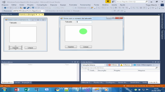Screen dimensions: 165x92
Task: Click the Redo icon in toolbar
Action: pyautogui.click(x=39, y=8)
